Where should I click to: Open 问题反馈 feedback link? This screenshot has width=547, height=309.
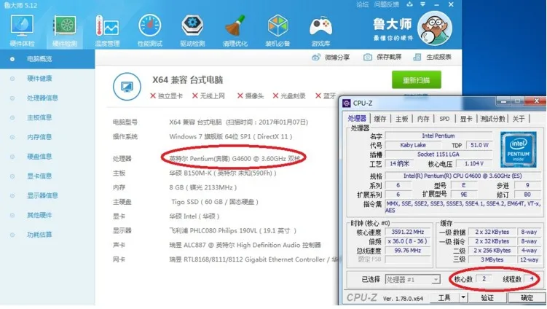(387, 4)
